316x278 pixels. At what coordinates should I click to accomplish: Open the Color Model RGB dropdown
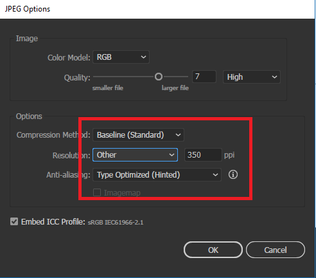[x=121, y=57]
